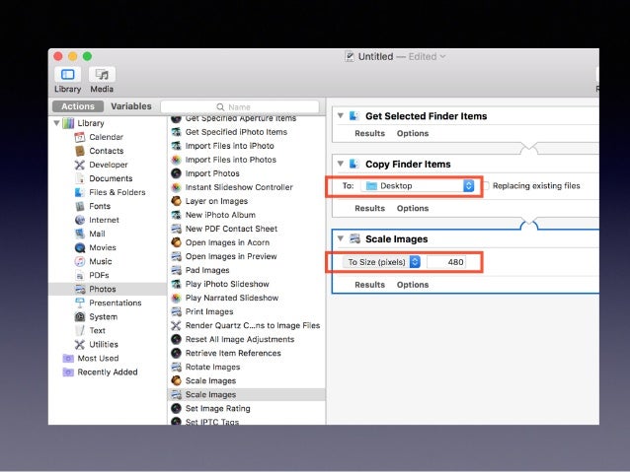Click the Library toolbar icon
Image resolution: width=630 pixels, height=472 pixels.
point(67,75)
